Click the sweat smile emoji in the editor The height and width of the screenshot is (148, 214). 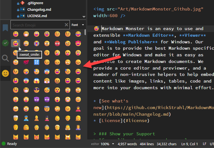(96, 28)
